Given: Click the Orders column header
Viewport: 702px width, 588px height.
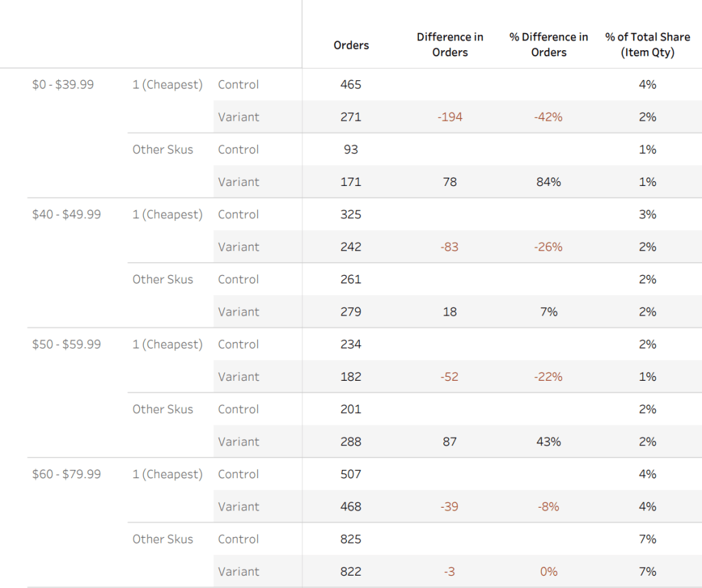Looking at the screenshot, I should point(351,45).
